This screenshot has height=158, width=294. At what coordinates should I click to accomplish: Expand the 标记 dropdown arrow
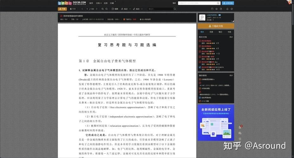[x=130, y=9]
